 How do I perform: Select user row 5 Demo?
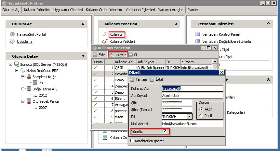click(110, 92)
